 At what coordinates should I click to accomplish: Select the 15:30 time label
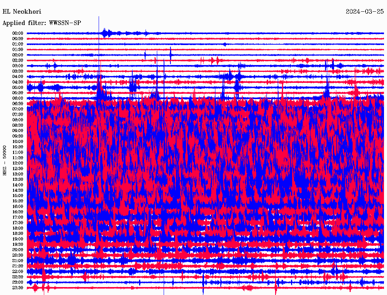[18, 201]
